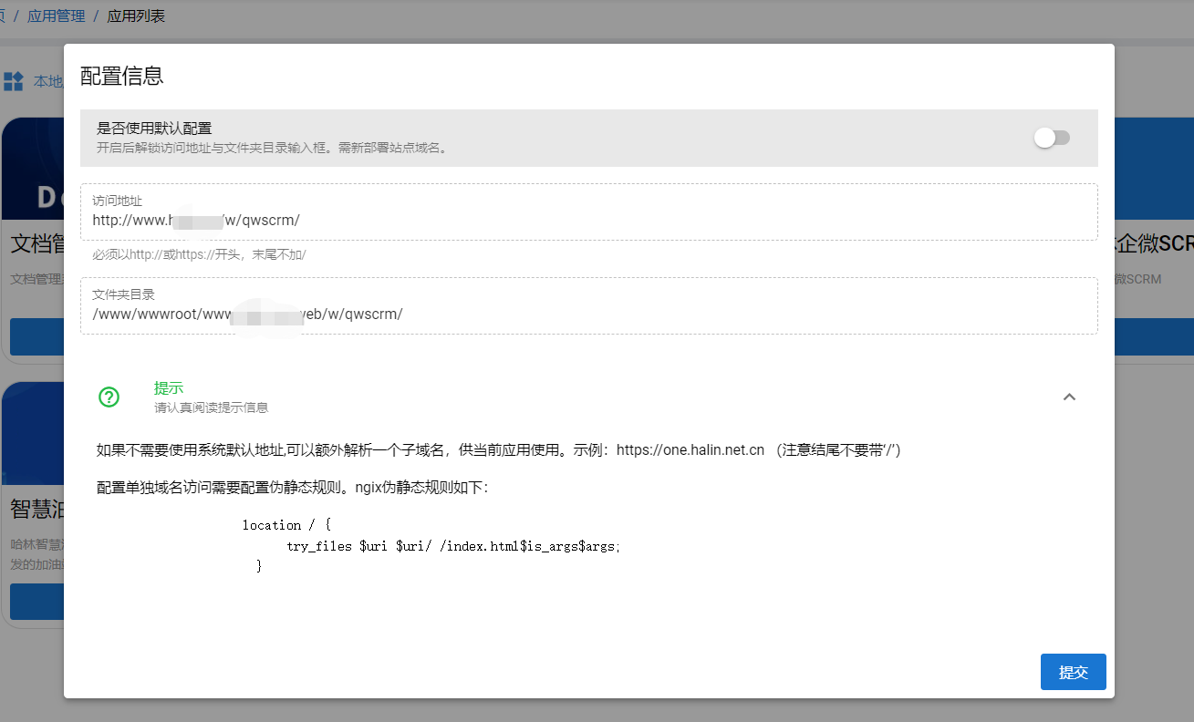Toggle the 是否使用默认配置 switch
1194x722 pixels.
coord(1052,138)
